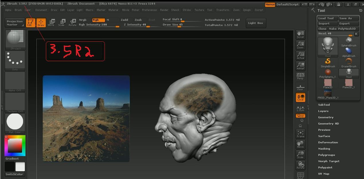Click the AAHalf view icon
This screenshot has height=179, width=364.
300,66
